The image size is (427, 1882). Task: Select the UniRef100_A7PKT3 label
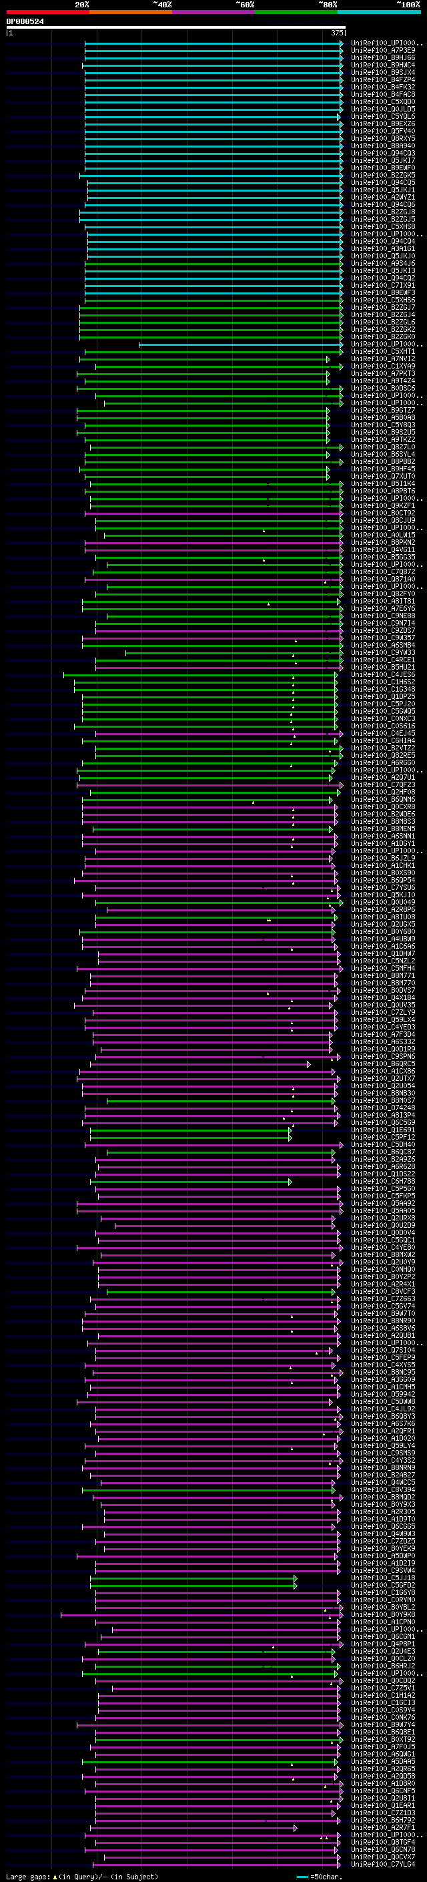[x=383, y=373]
